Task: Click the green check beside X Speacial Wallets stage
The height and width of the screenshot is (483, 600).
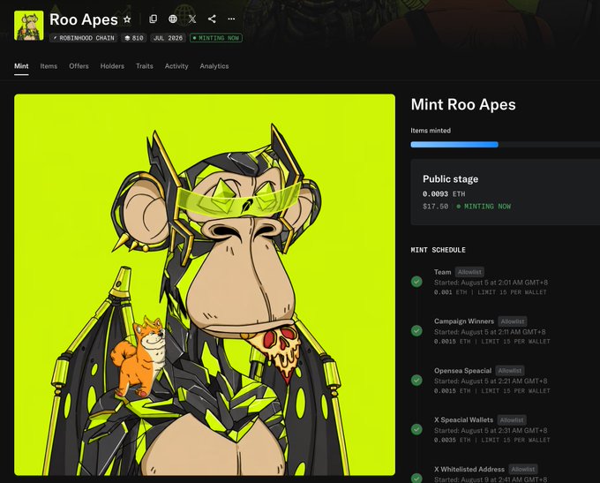Action: point(416,429)
